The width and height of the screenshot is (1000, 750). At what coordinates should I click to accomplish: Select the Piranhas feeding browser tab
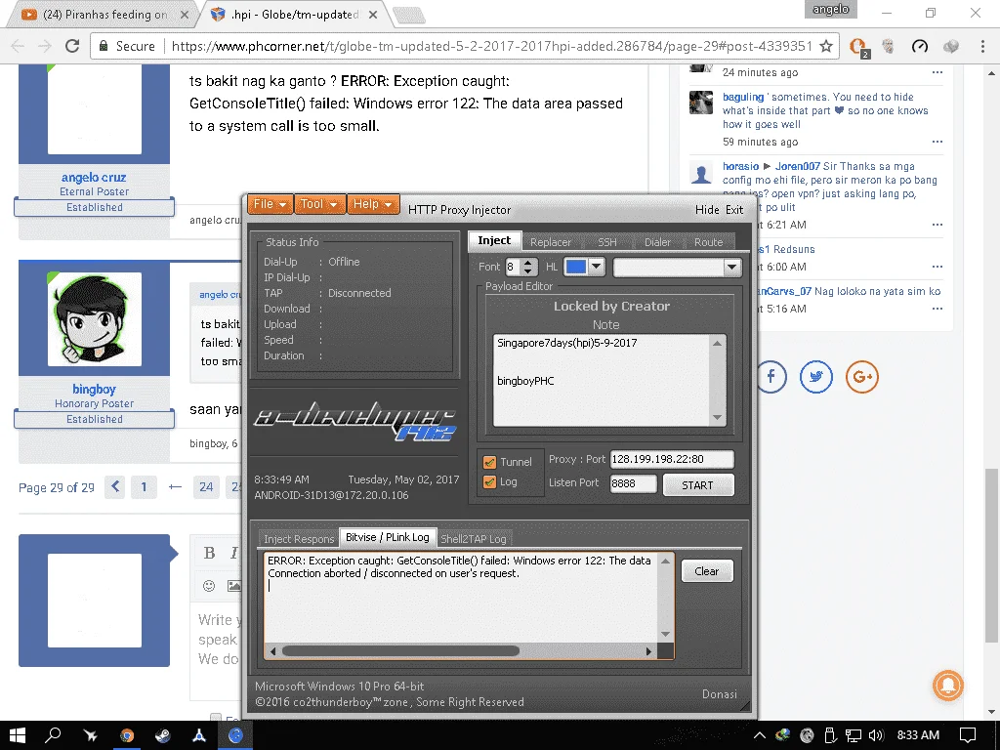pos(105,14)
